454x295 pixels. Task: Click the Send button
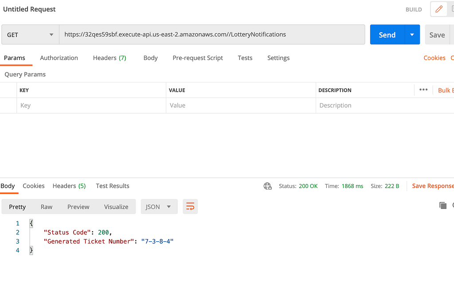pos(387,35)
